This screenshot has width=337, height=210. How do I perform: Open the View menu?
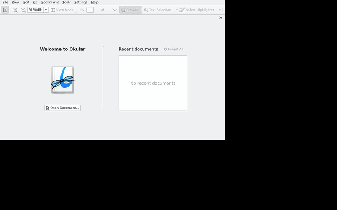pyautogui.click(x=16, y=3)
